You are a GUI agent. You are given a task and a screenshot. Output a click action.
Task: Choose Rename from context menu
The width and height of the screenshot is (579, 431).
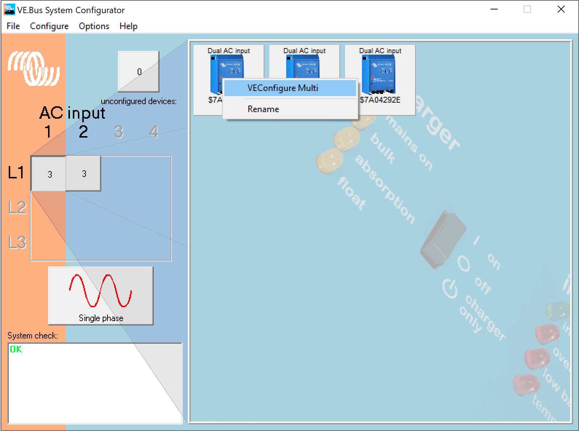click(290, 109)
